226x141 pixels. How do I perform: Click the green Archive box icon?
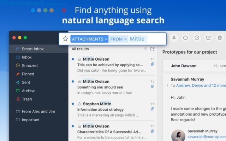[18, 91]
